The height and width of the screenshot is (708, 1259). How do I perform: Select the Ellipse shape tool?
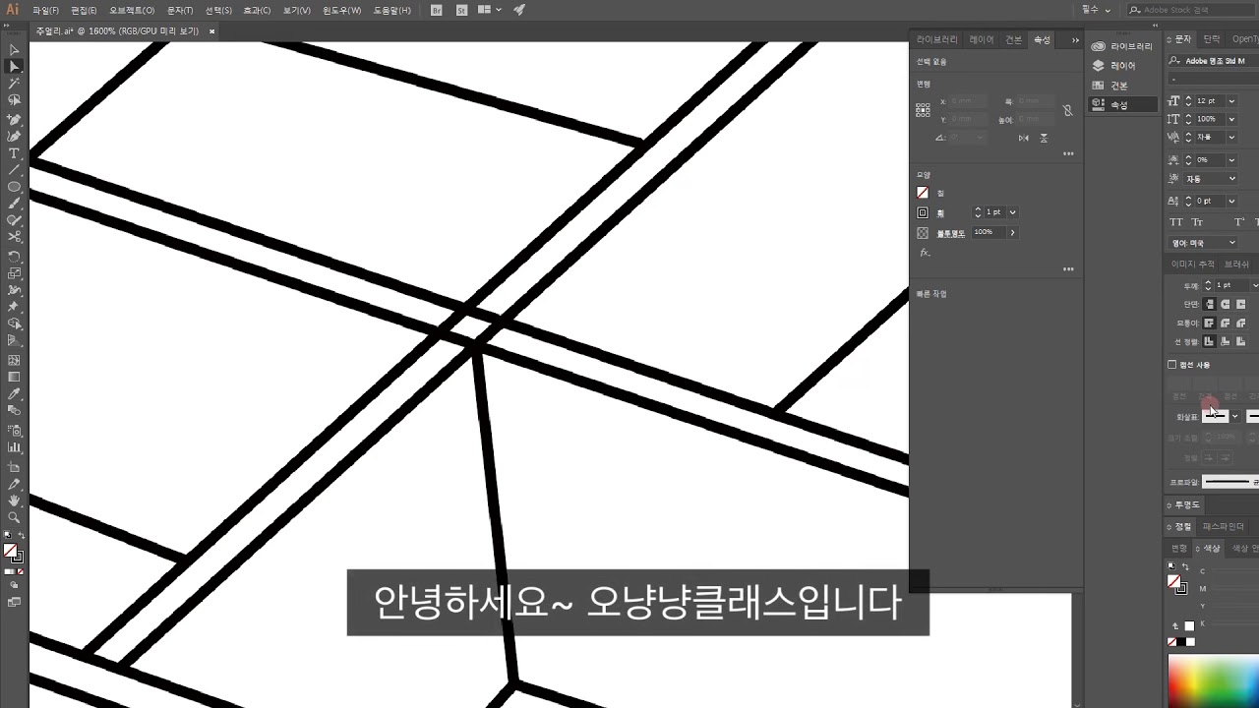[x=14, y=187]
